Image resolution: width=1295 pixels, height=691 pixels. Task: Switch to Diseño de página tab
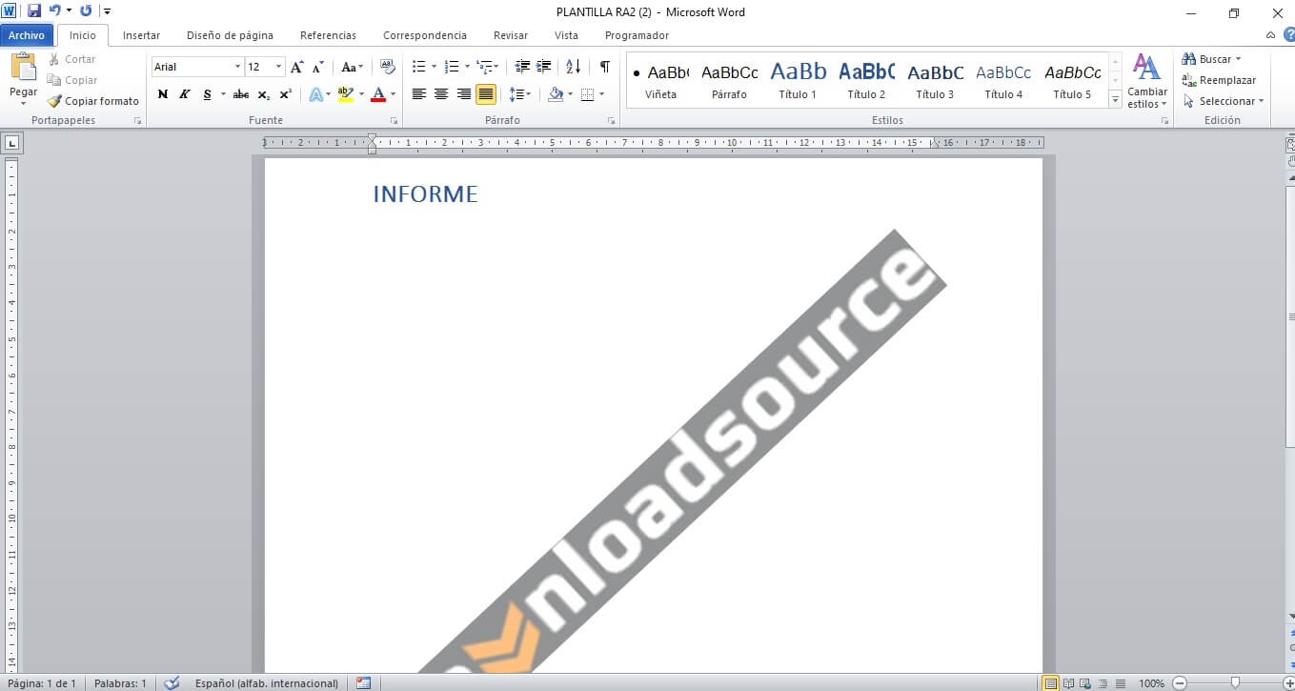(230, 35)
